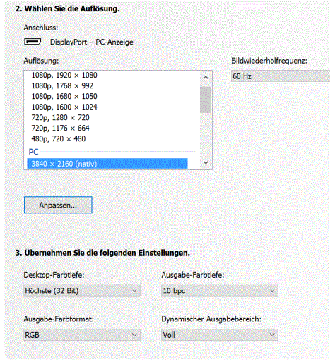Viewport: 330px width, 361px height.
Task: Open the Höchste (32 Bit) color depth dropdown
Action: [82, 290]
